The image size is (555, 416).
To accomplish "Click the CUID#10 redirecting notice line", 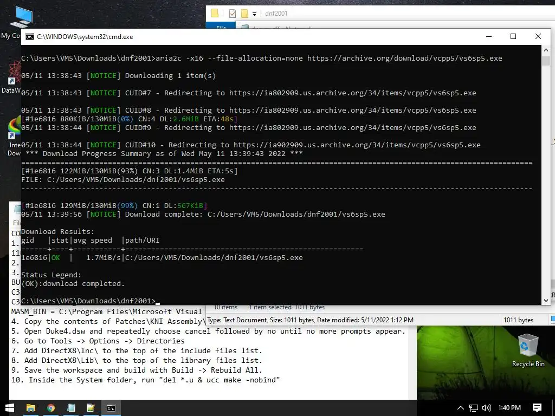I will pyautogui.click(x=250, y=145).
